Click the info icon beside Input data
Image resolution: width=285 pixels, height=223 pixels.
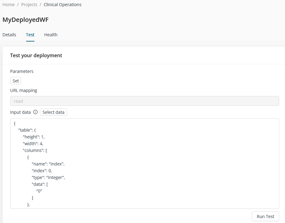click(x=35, y=112)
